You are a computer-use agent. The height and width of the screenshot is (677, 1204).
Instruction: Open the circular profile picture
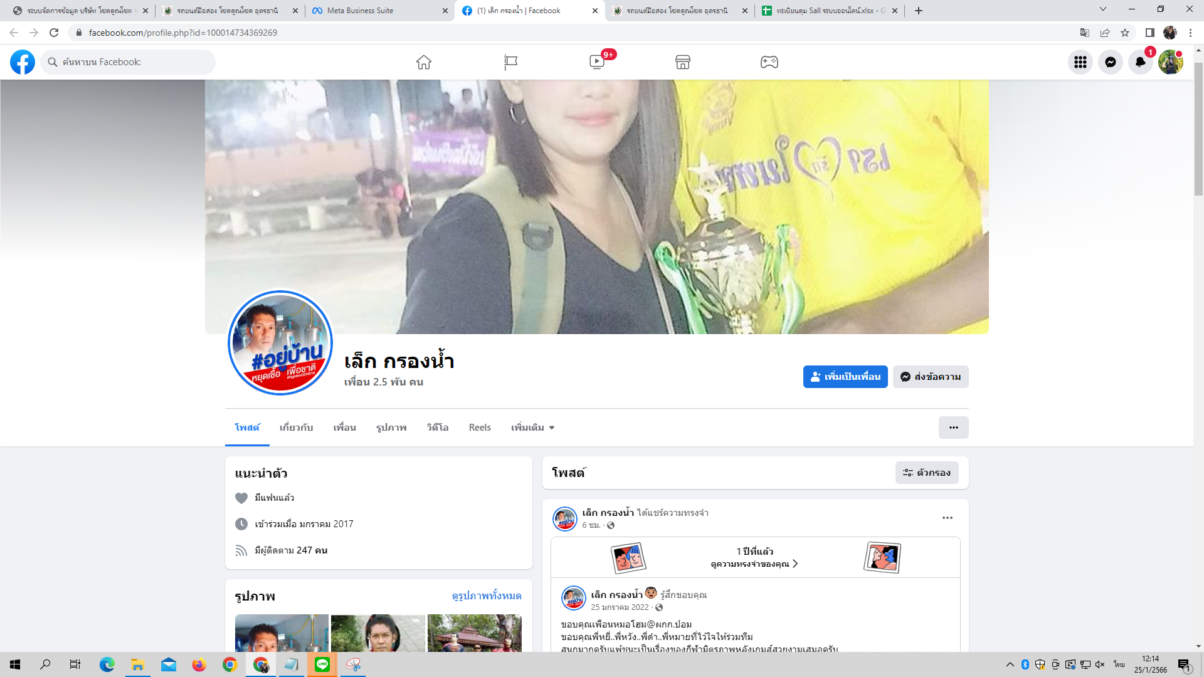[x=280, y=342]
